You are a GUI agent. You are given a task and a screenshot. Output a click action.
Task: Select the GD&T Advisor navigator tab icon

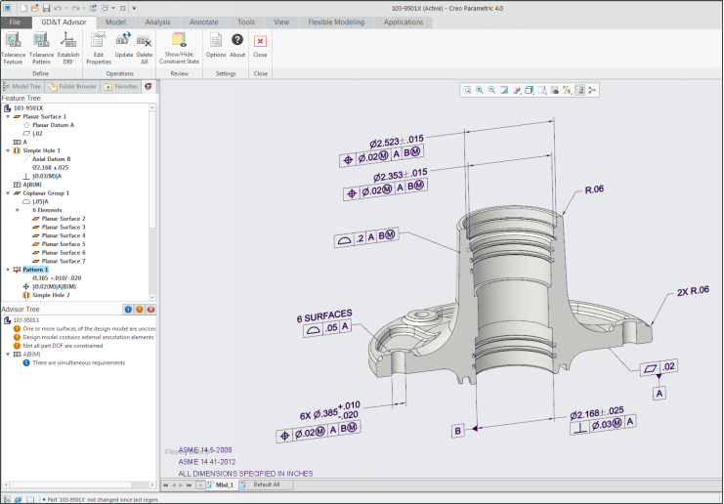coord(149,86)
